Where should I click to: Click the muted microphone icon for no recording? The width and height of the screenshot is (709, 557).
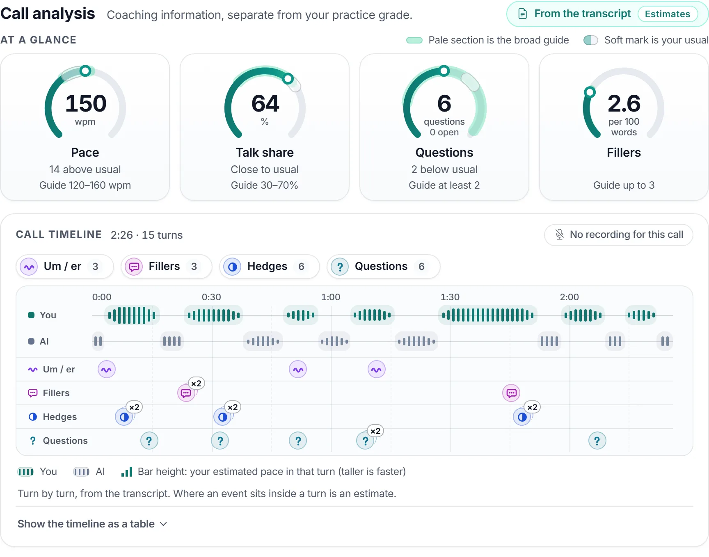click(560, 235)
